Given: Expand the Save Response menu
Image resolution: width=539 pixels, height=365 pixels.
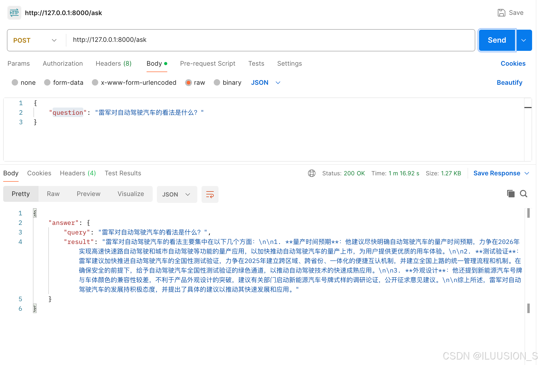Looking at the screenshot, I should pyautogui.click(x=527, y=173).
